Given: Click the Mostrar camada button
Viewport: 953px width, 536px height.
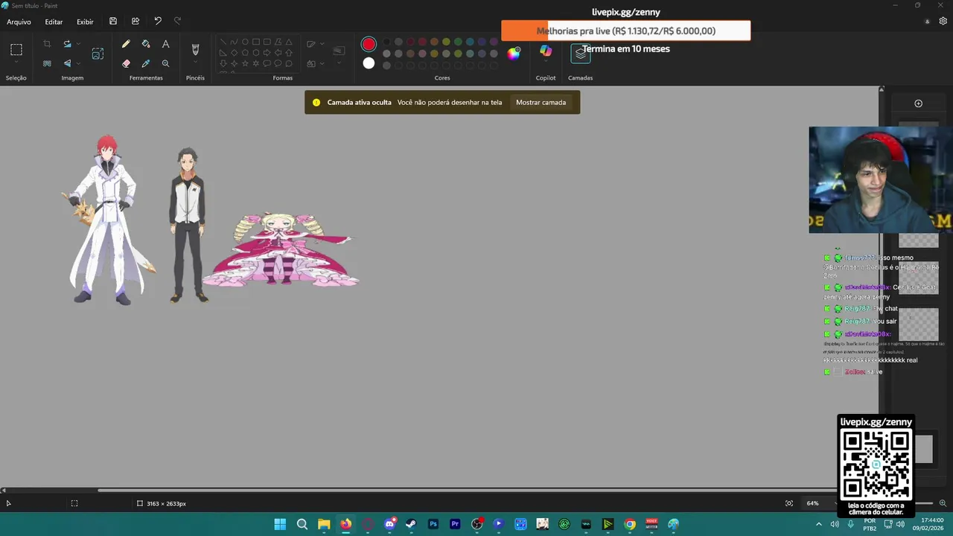Looking at the screenshot, I should 541,102.
